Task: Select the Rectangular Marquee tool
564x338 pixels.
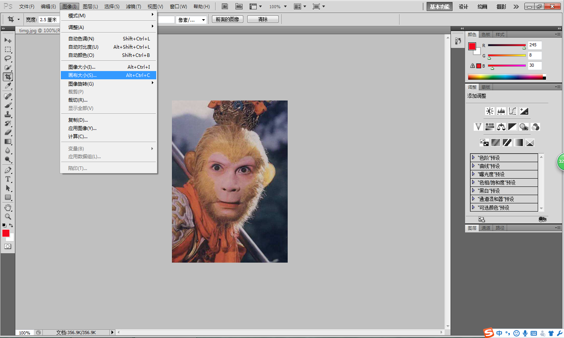Action: click(x=8, y=49)
